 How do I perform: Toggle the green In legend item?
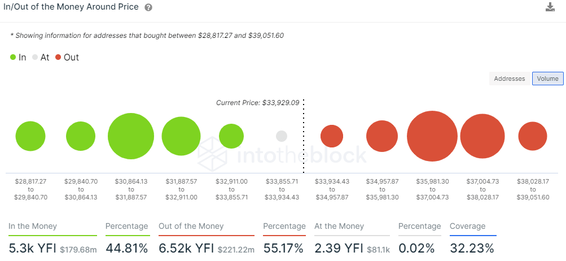[x=18, y=57]
